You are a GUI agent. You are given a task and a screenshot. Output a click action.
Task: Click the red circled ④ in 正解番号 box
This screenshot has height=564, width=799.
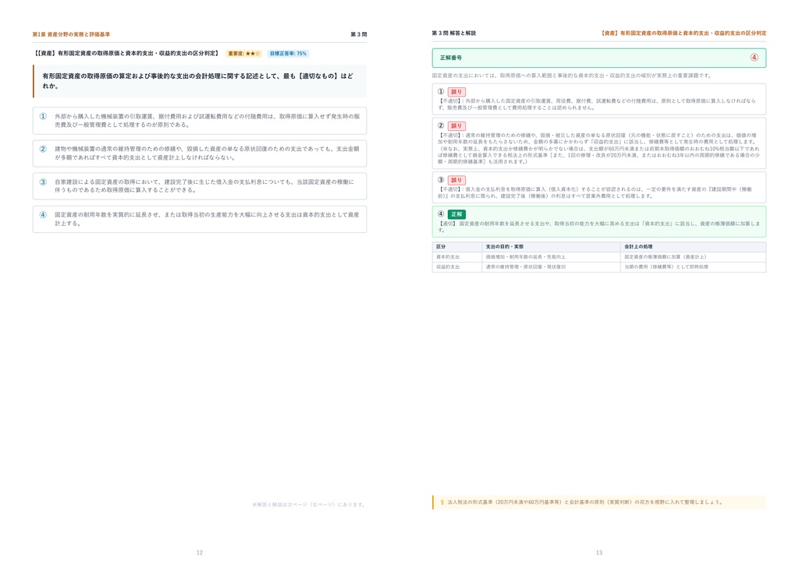pos(755,58)
